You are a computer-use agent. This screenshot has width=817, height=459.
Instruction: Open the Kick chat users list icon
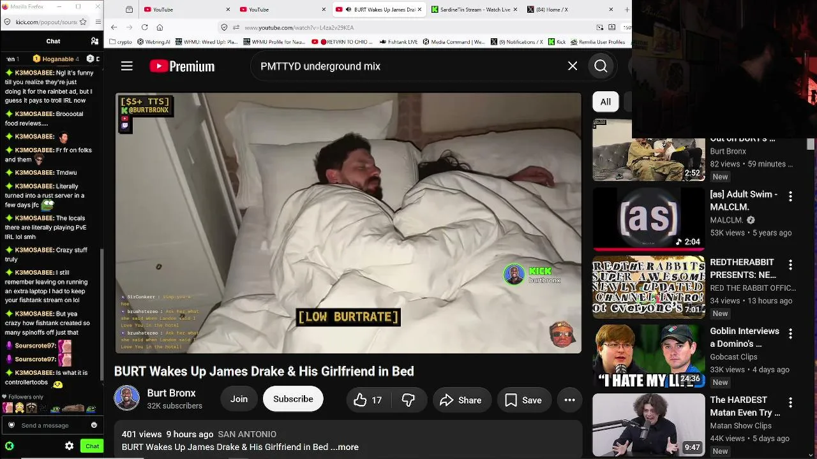click(94, 41)
